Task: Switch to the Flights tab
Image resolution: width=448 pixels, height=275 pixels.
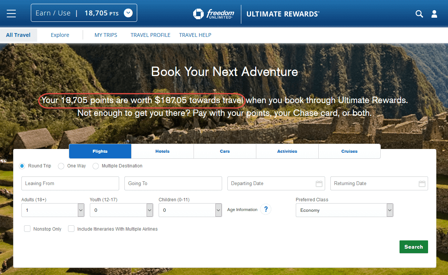Action: (x=100, y=151)
